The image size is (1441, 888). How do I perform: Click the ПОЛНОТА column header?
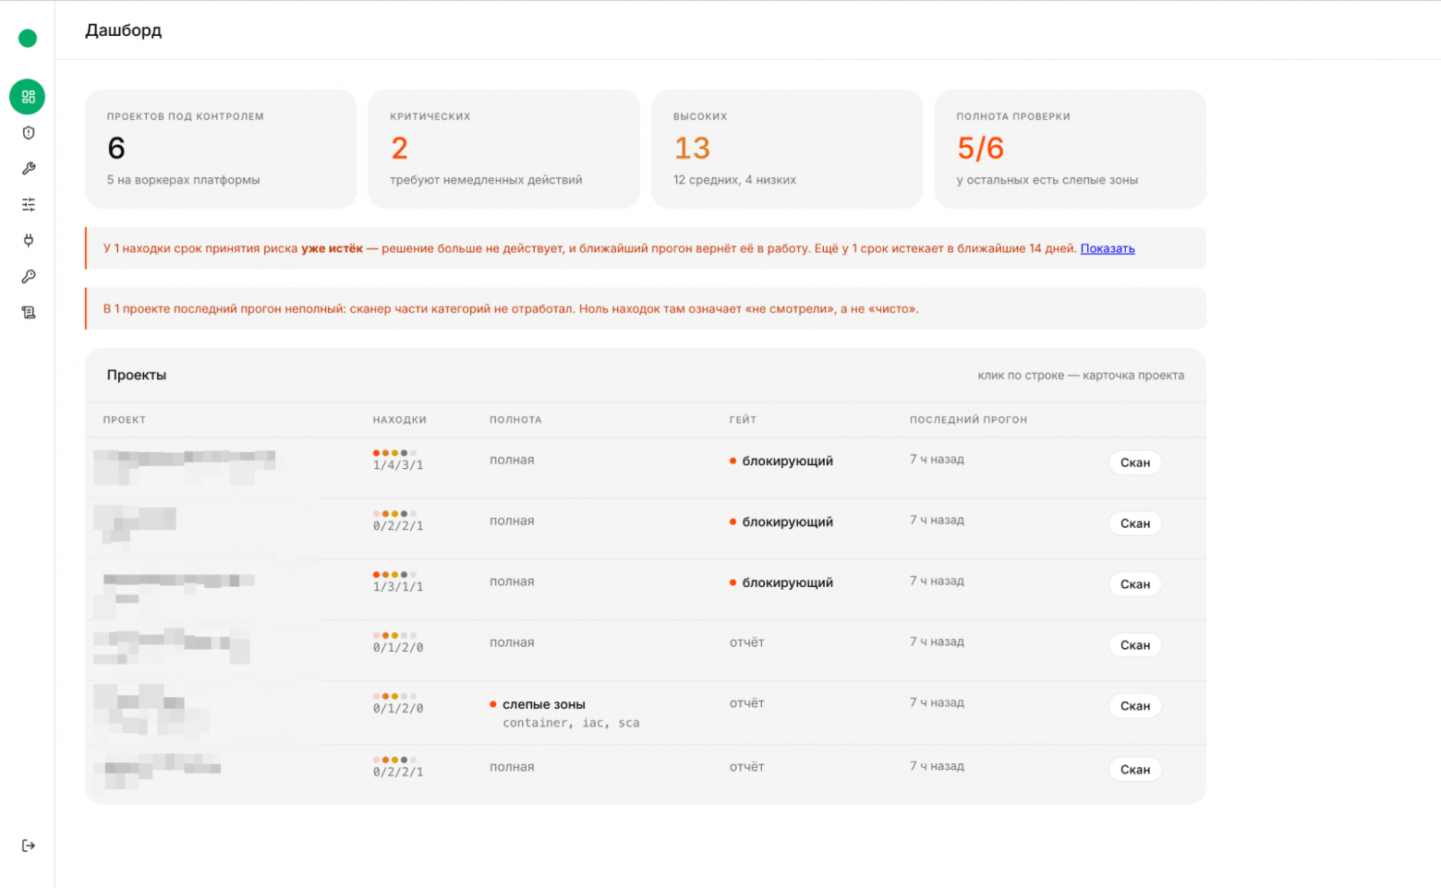point(515,420)
